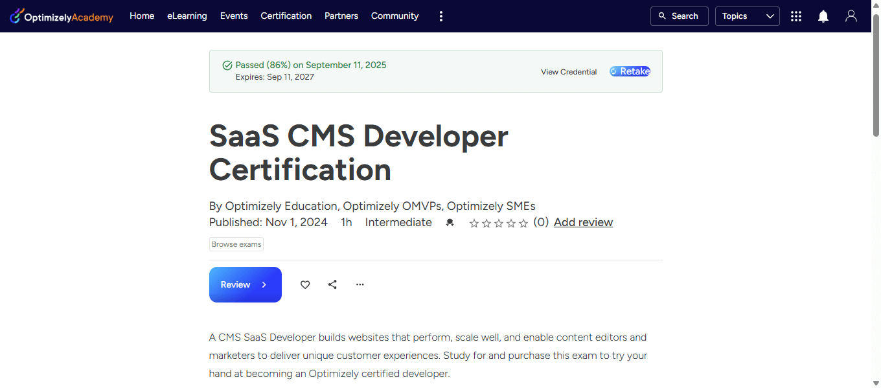The height and width of the screenshot is (388, 881).
Task: Rate with the fifth star
Action: click(523, 223)
